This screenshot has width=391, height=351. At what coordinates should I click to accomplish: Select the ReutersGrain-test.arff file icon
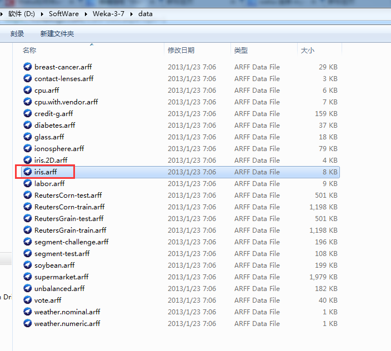coord(27,218)
